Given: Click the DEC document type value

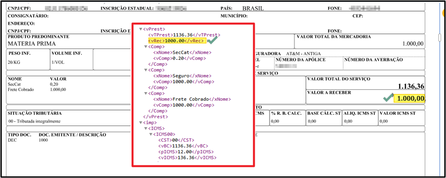Looking at the screenshot, I should coord(12,140).
